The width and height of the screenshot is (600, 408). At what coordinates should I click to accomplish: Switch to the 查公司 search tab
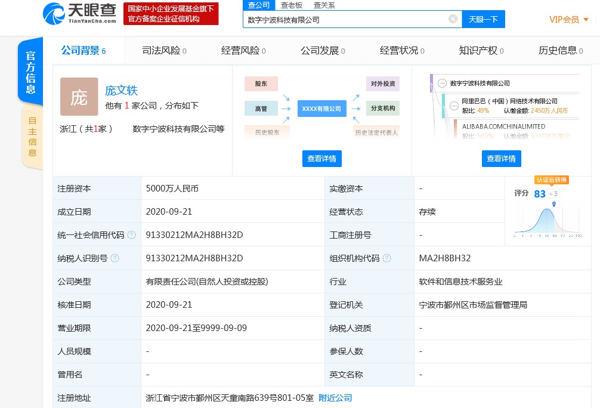point(259,5)
